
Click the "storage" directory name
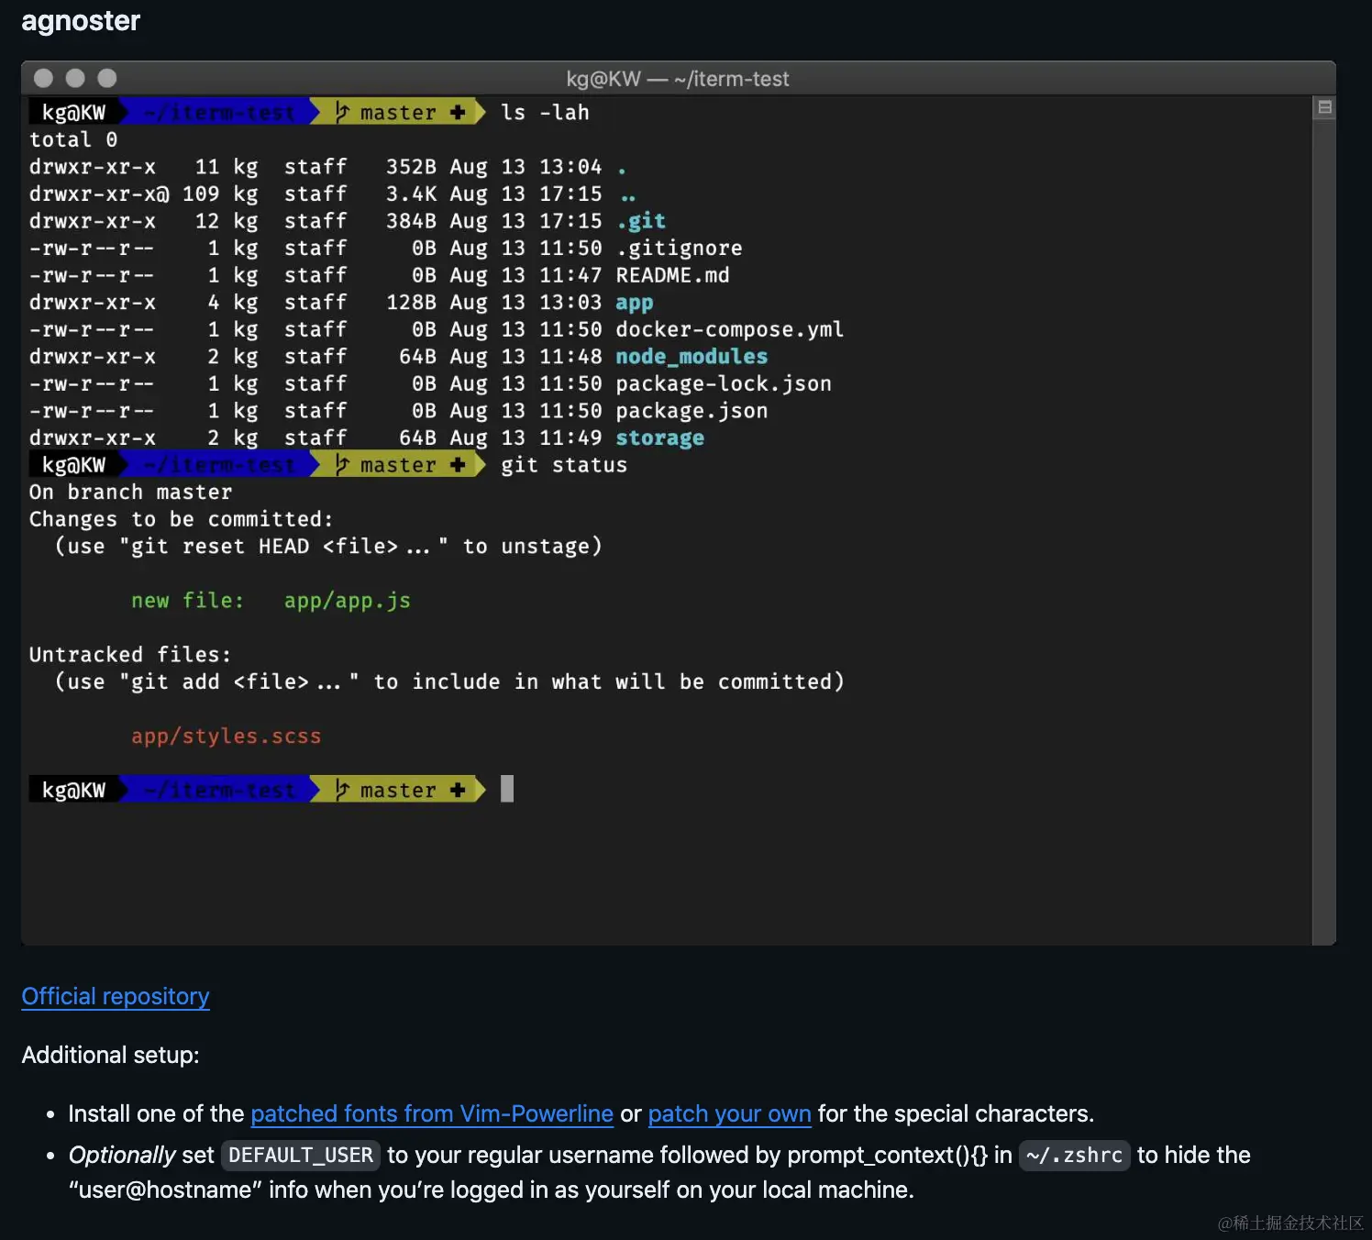coord(660,438)
